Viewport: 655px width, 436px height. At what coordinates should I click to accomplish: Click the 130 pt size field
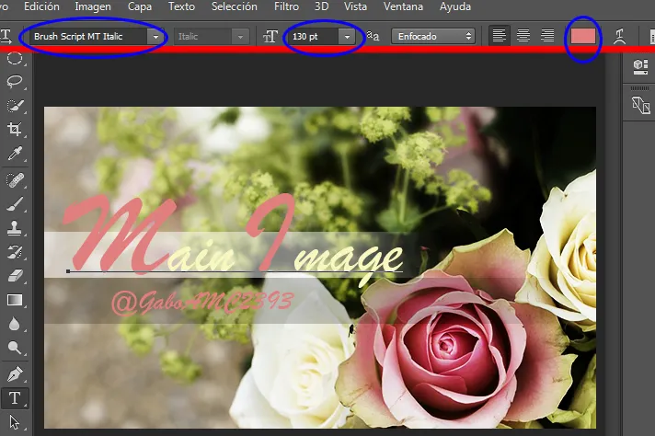[314, 37]
